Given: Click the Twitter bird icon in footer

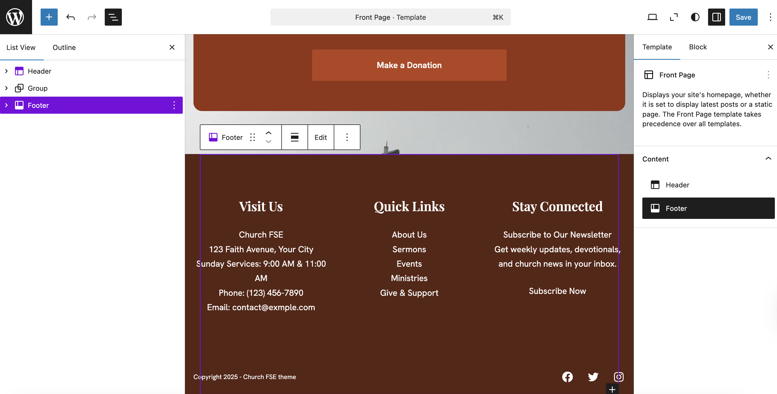Looking at the screenshot, I should point(593,377).
